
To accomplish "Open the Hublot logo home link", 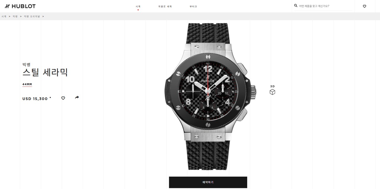I will pyautogui.click(x=20, y=6).
